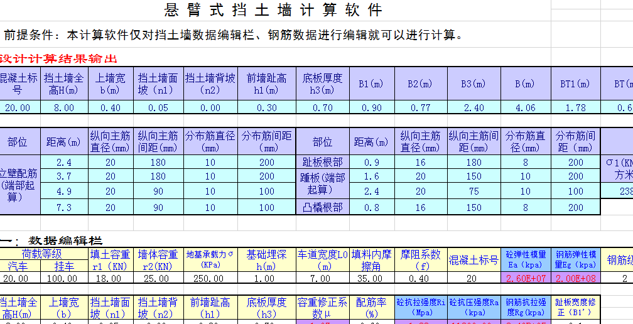Click the 0.9 distance for 趾板根部

tap(372, 162)
